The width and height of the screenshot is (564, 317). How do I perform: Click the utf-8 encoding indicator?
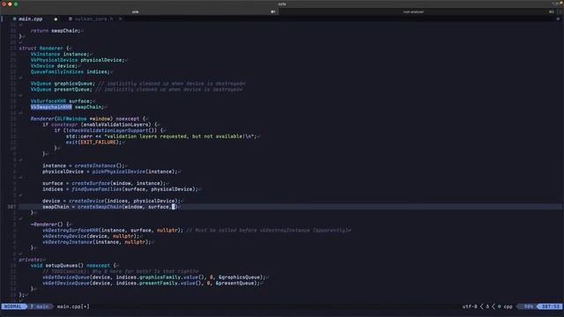[x=470, y=306]
